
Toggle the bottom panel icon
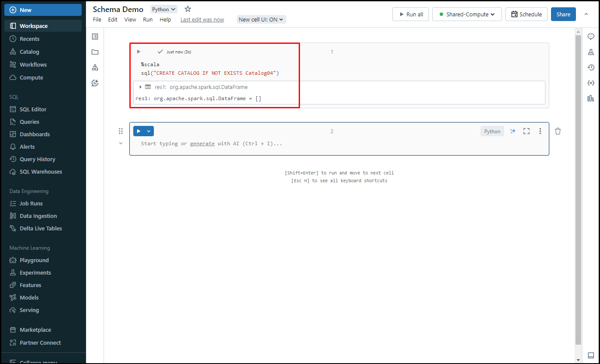591,355
